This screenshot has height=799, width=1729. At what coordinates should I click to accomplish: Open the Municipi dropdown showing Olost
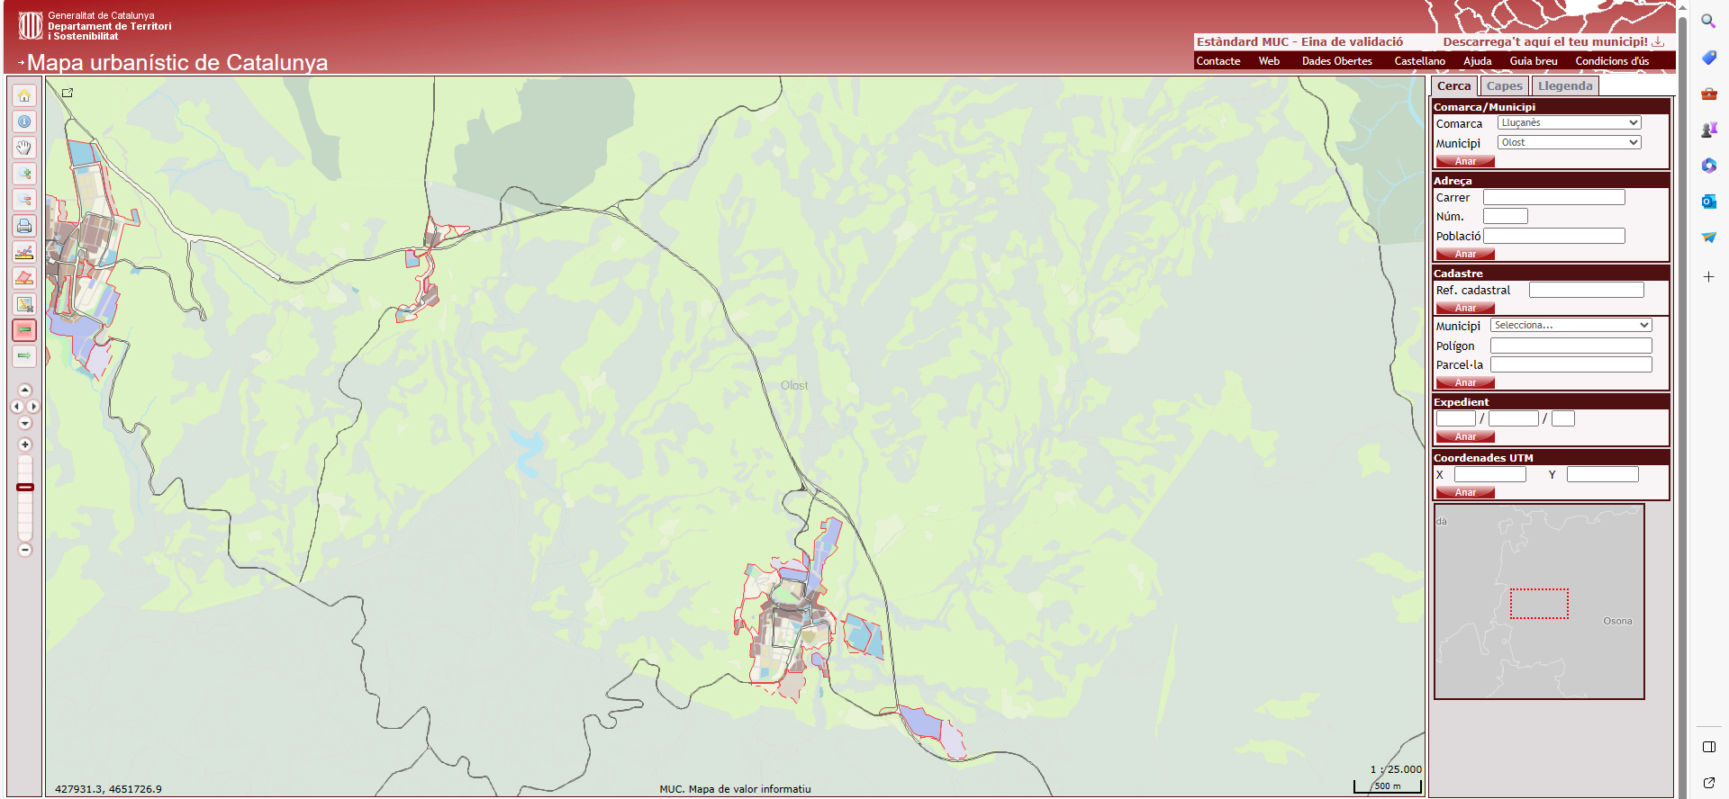click(x=1569, y=143)
